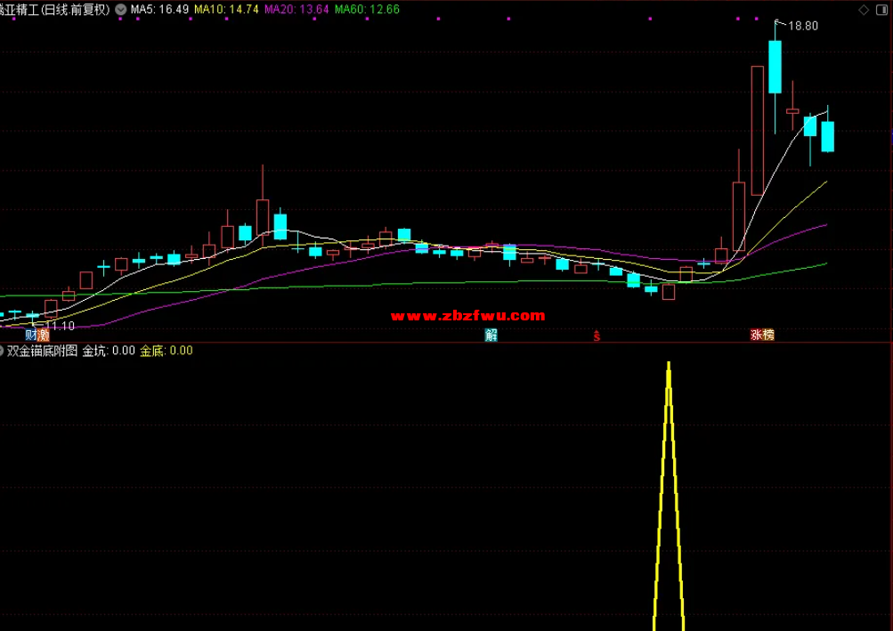Click the yellow spike signal in sub-chart
The height and width of the screenshot is (631, 893).
[669, 496]
